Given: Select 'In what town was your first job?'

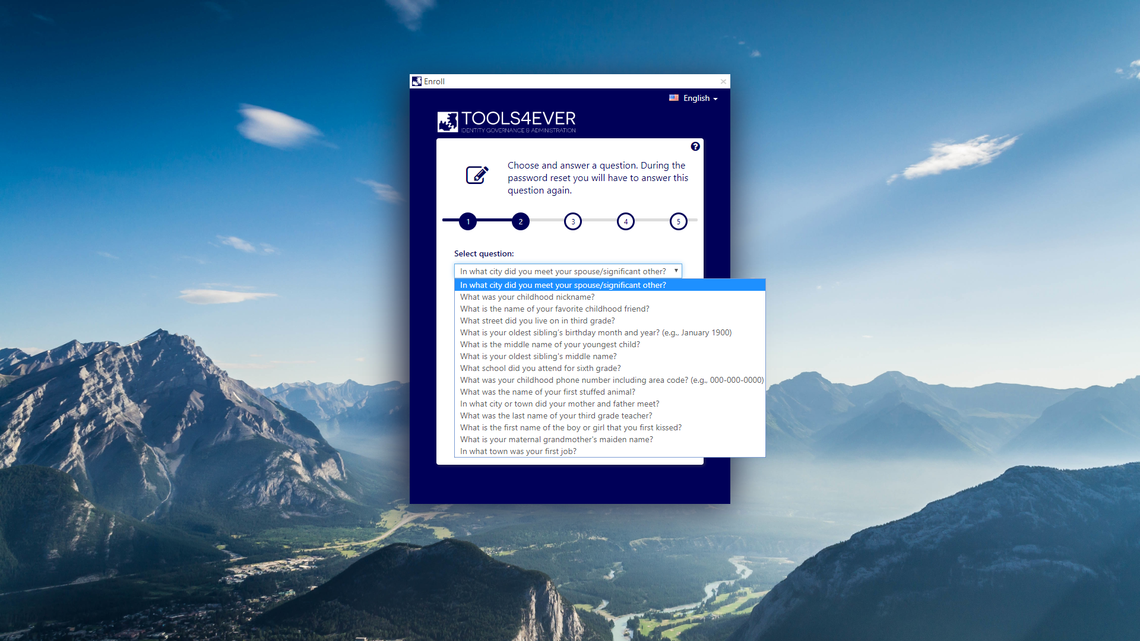Looking at the screenshot, I should pos(518,451).
